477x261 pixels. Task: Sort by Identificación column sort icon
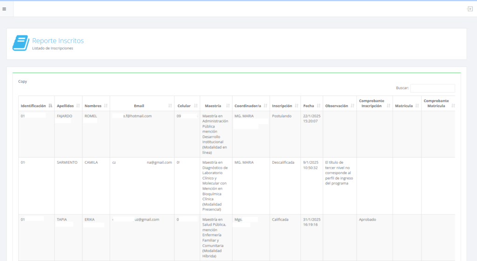pyautogui.click(x=50, y=106)
